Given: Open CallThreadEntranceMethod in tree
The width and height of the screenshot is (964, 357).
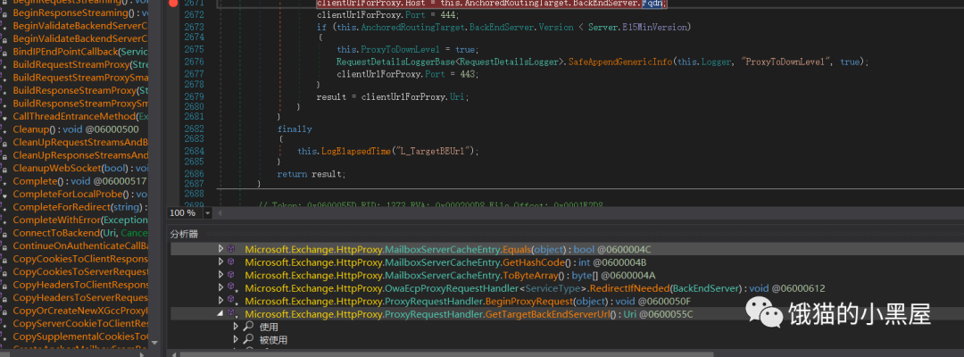Looking at the screenshot, I should [x=80, y=116].
